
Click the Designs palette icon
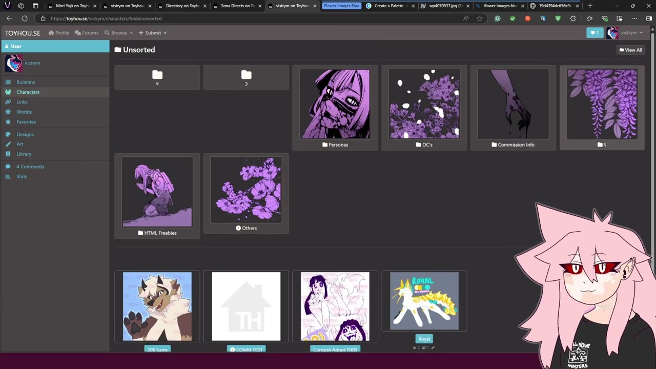pos(8,134)
